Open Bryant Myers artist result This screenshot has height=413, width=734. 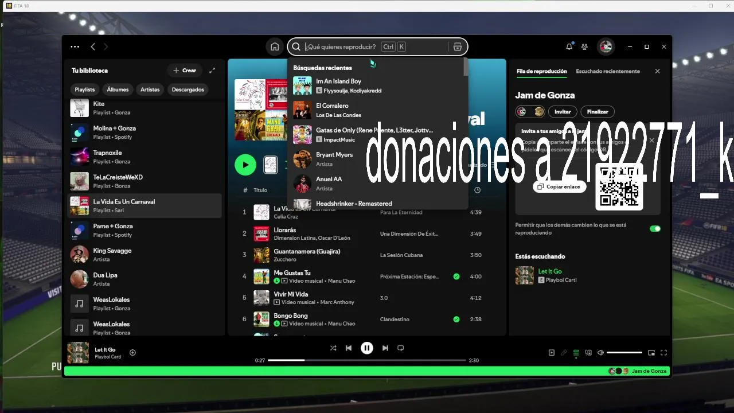[377, 159]
